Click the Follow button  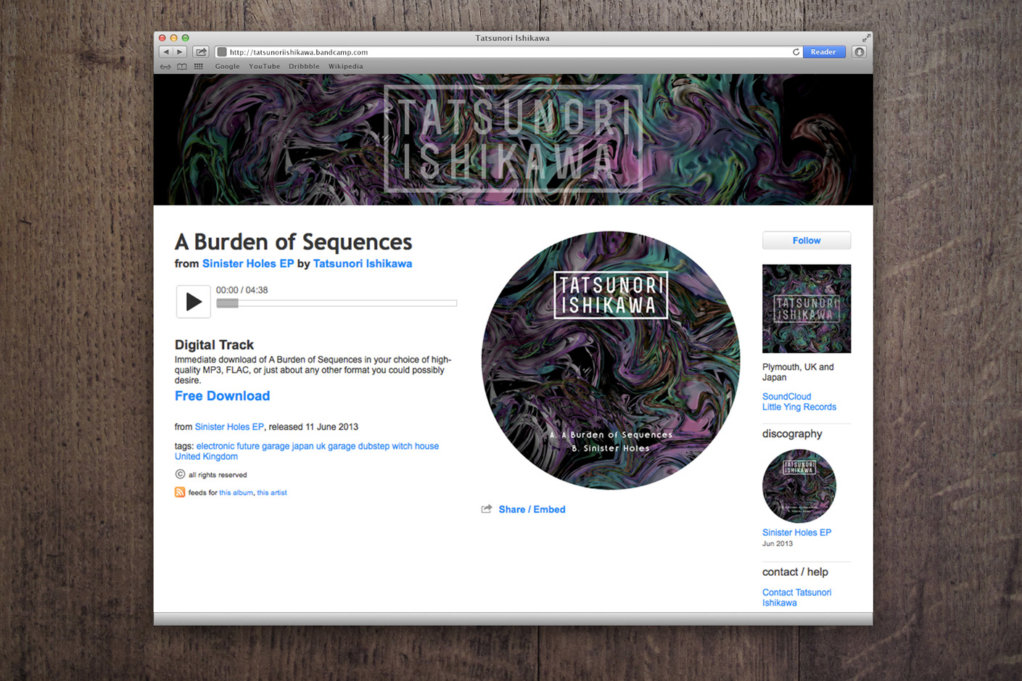[807, 240]
